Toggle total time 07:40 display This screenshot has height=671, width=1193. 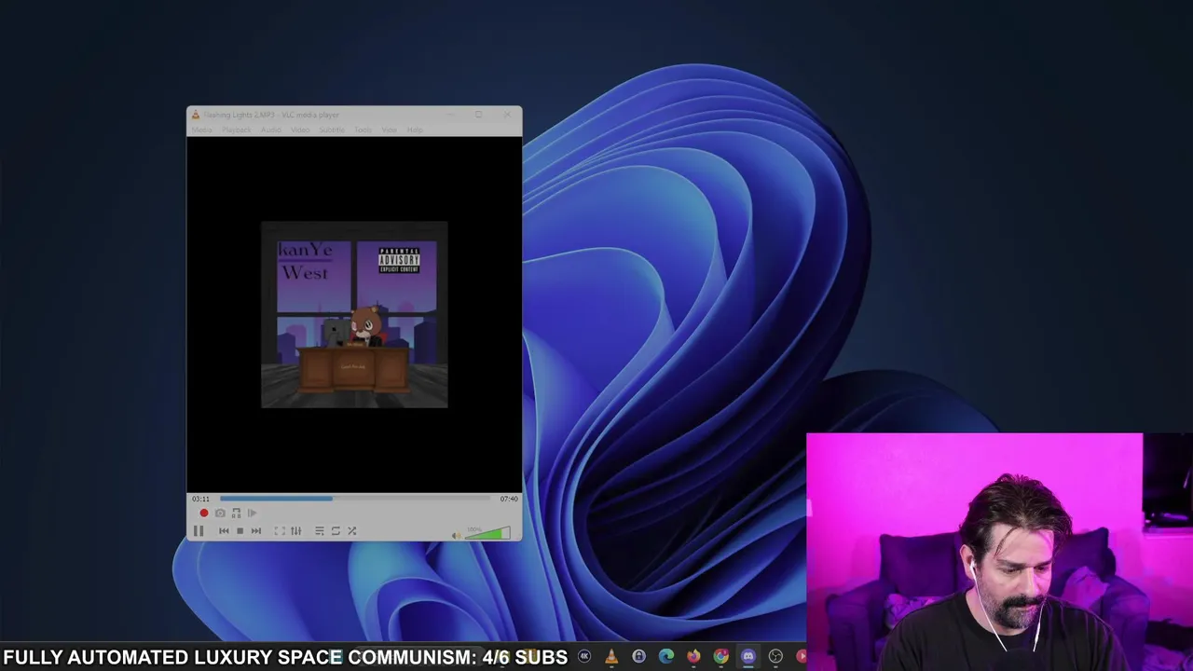[x=509, y=499]
